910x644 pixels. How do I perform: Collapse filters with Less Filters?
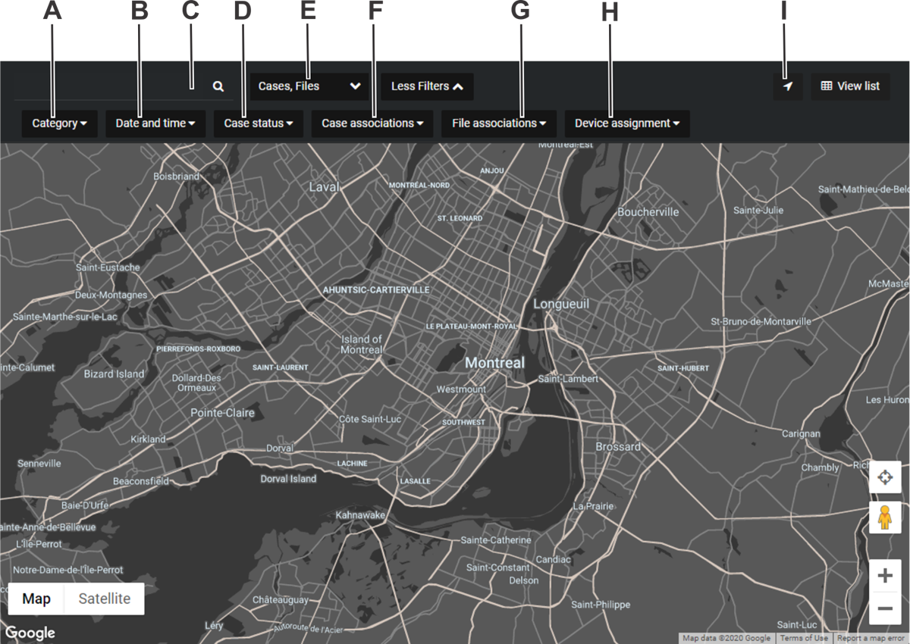(x=427, y=86)
